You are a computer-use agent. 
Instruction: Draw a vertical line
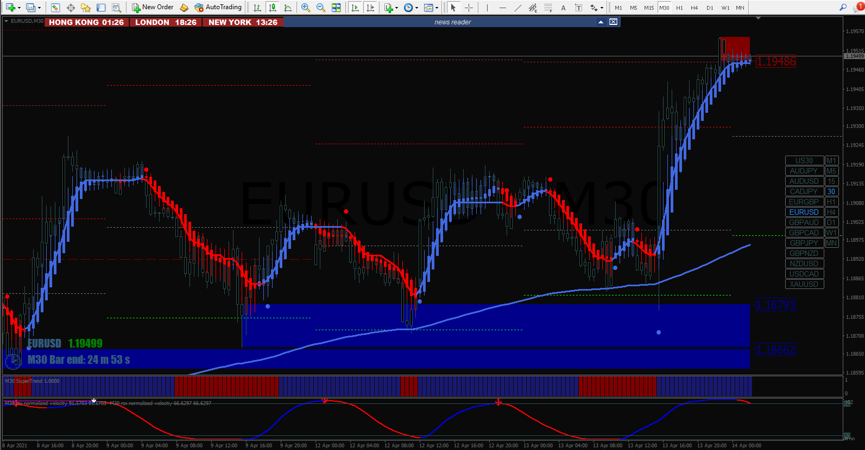tap(487, 8)
